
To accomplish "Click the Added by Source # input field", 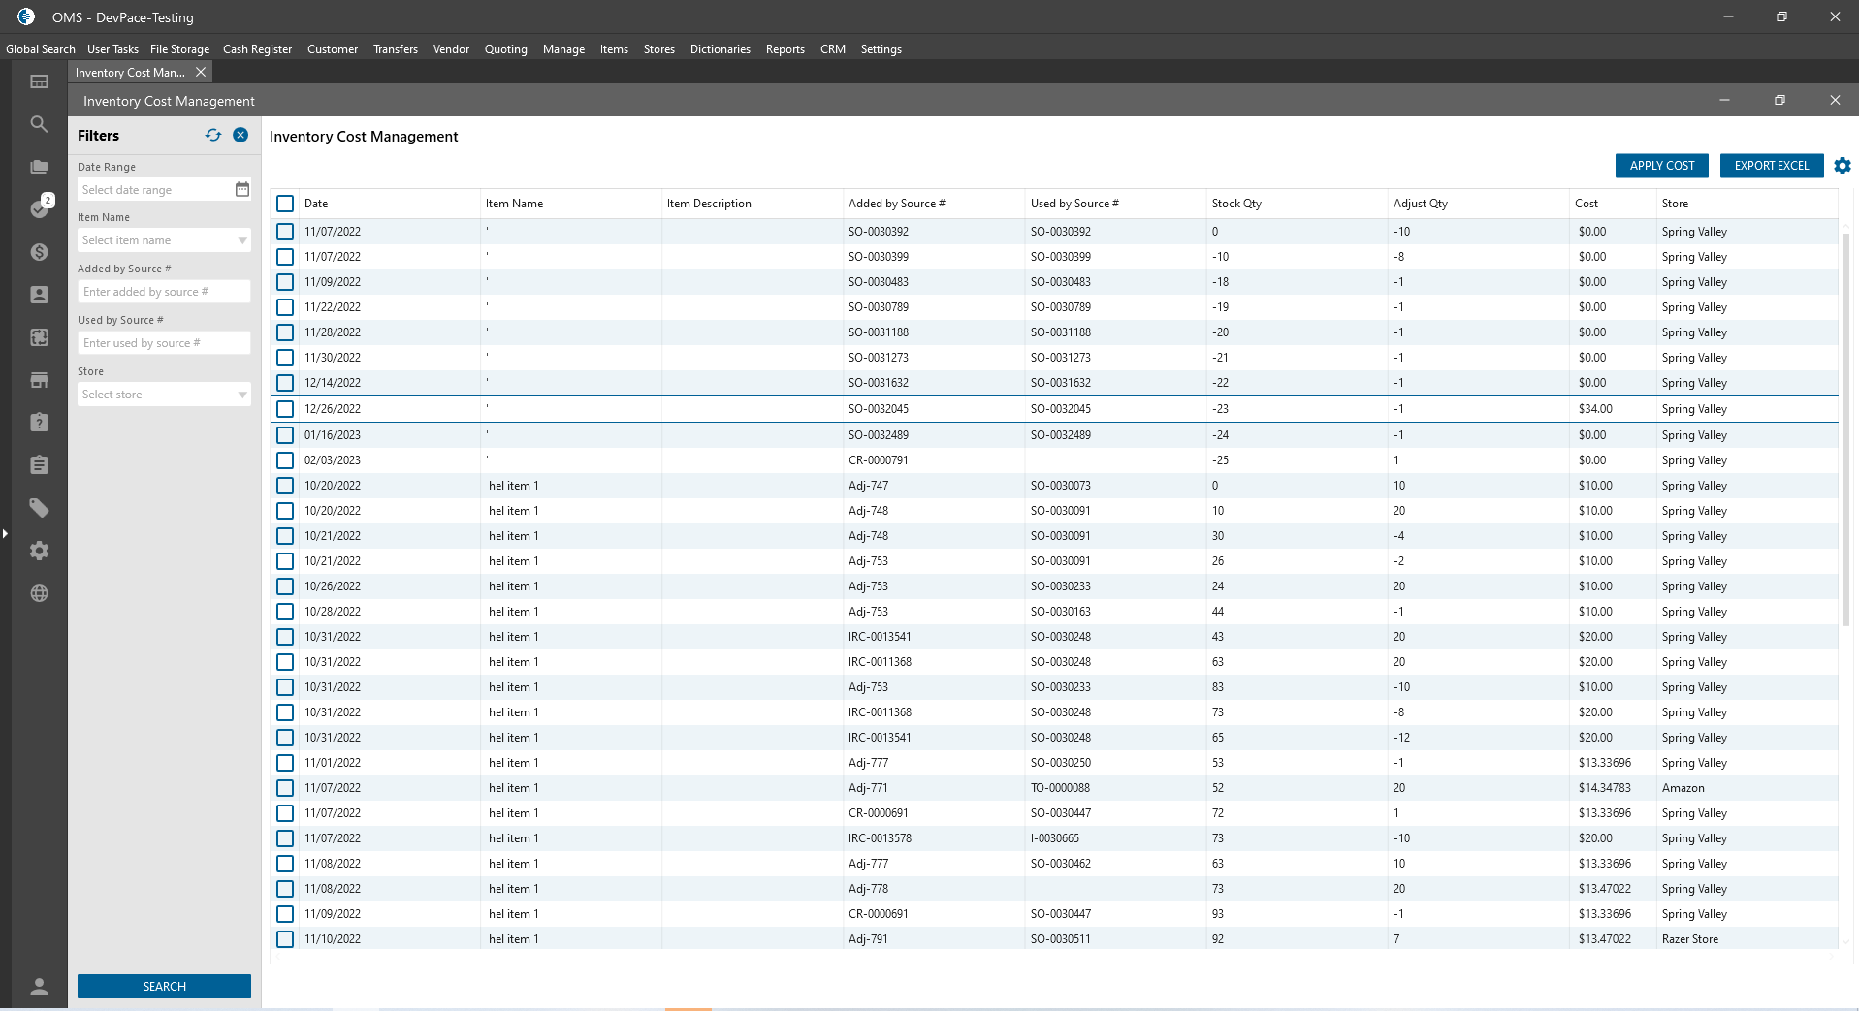I will (x=163, y=292).
